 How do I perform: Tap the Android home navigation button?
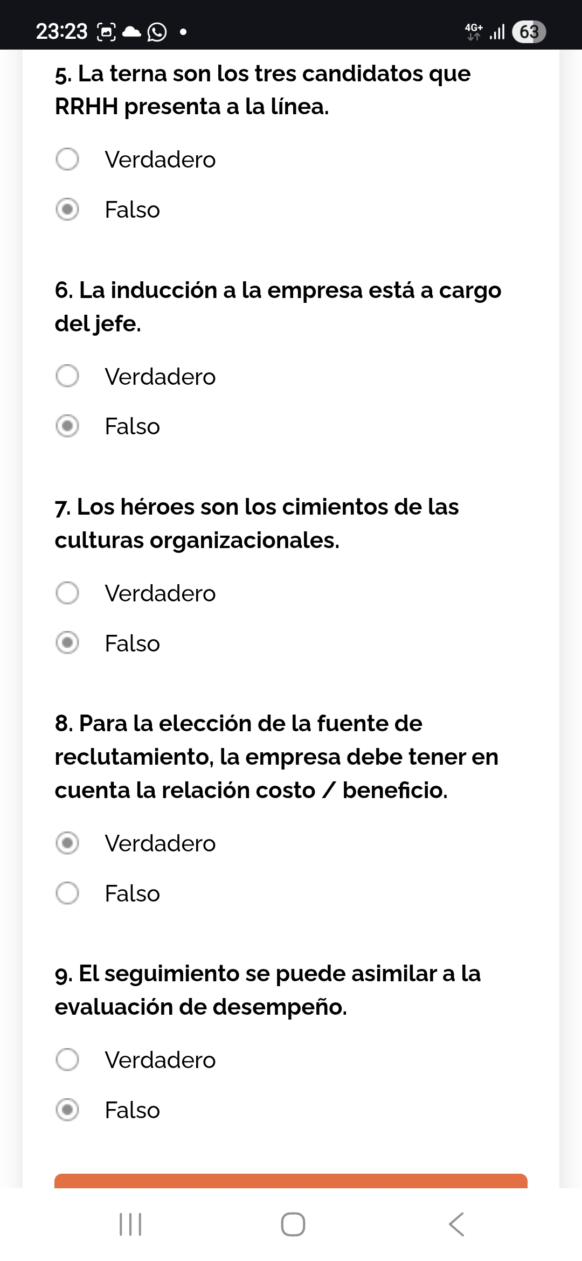click(293, 1224)
